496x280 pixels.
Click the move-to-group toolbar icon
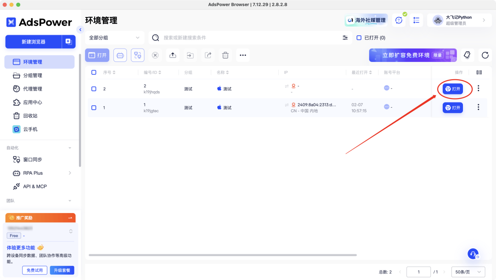point(190,55)
